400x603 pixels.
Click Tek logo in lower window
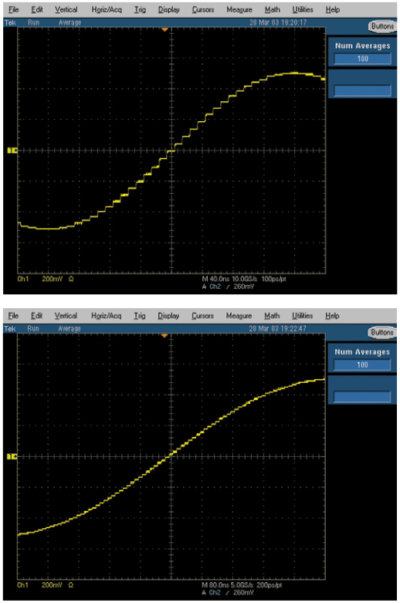10,329
